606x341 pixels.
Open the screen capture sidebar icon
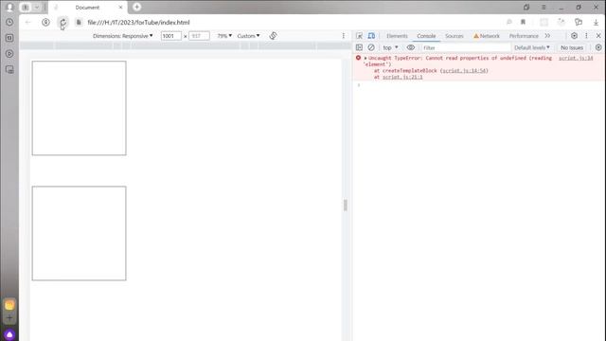click(9, 69)
